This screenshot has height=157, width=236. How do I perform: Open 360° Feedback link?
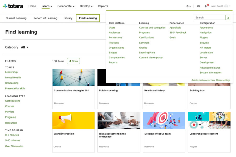[x=178, y=32]
